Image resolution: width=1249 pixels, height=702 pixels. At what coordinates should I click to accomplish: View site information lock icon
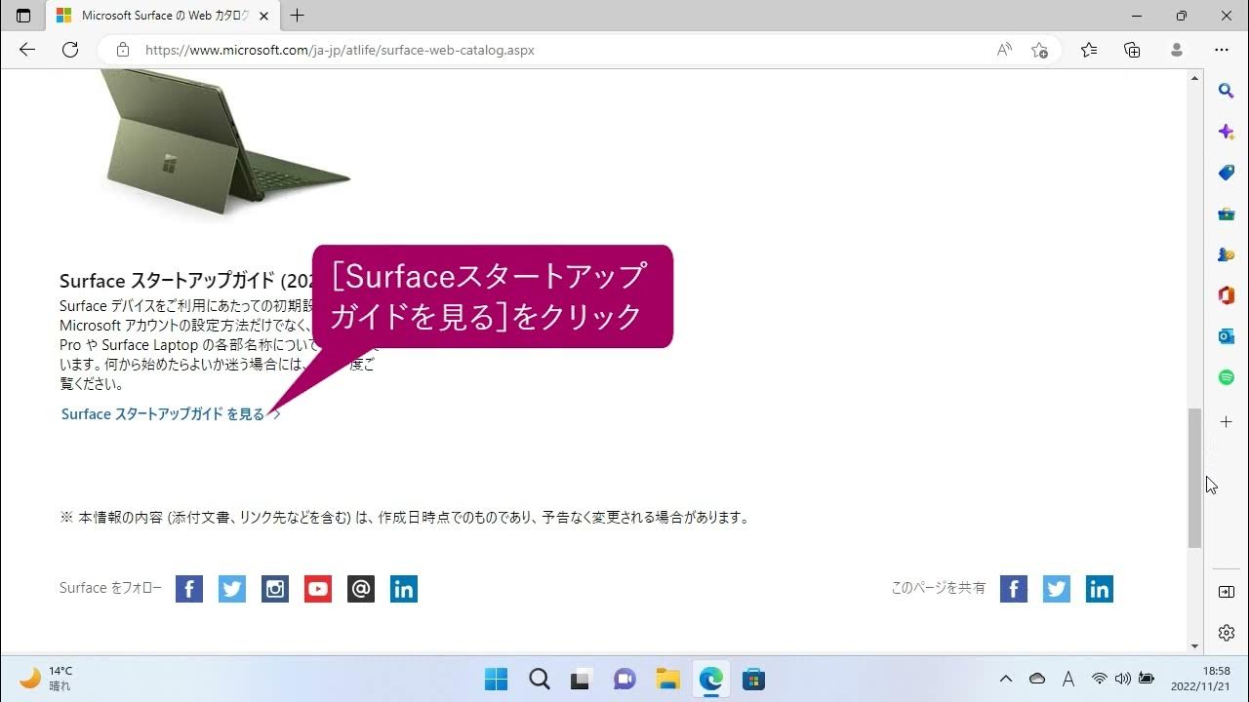122,50
